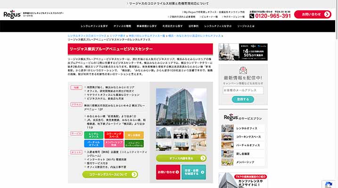Select the reception staff thumbnail
The height and width of the screenshot is (188, 338).
click(x=181, y=133)
